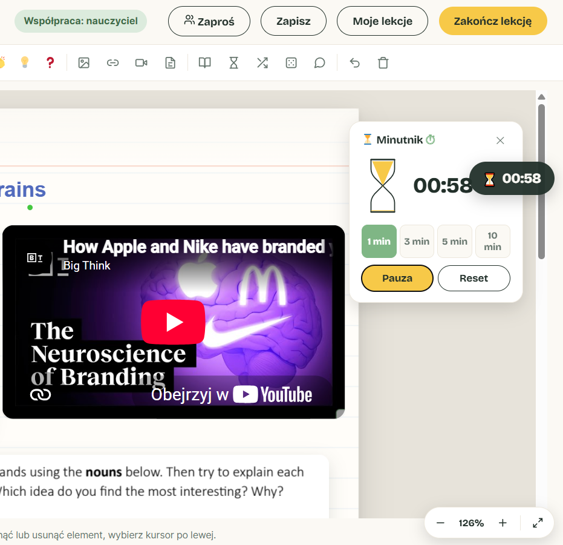563x545 pixels.
Task: Click the Zaproś invite button
Action: coord(209,21)
